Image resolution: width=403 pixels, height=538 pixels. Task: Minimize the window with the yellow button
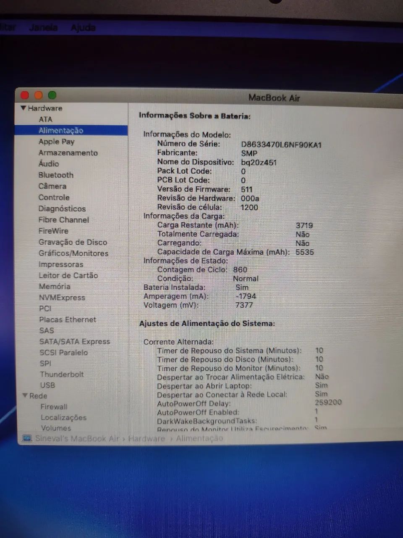click(x=38, y=95)
